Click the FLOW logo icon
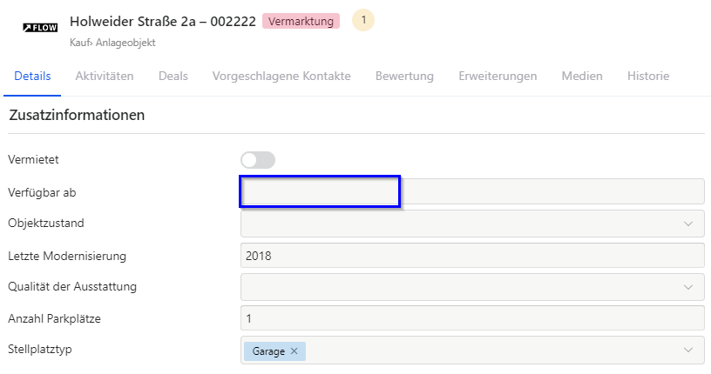This screenshot has width=711, height=374. click(x=40, y=28)
